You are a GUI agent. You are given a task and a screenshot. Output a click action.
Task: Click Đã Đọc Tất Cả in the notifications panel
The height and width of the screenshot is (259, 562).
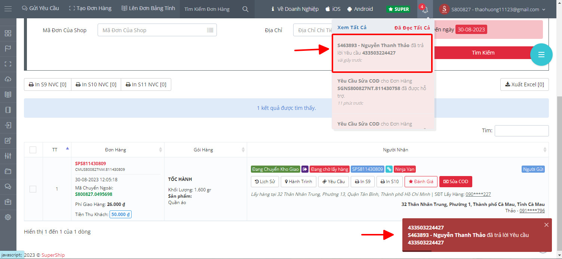[x=412, y=28]
